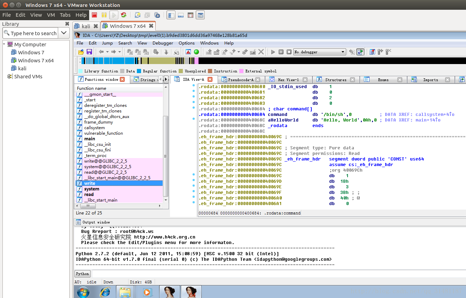Viewport: 466px width, 298px height.
Task: Click the VMware red power off icon
Action: point(94,15)
